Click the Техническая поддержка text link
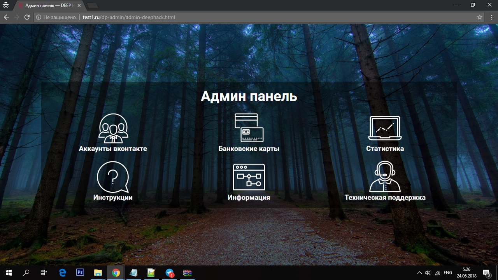Screen dimensions: 498x280 (385, 198)
